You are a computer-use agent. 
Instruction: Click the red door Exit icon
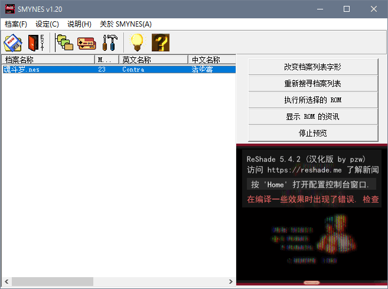point(36,43)
